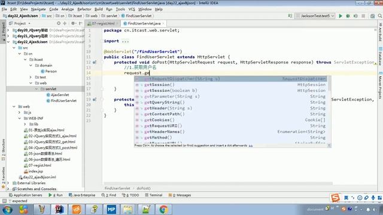Open Ant Build side tool window

coord(381,32)
